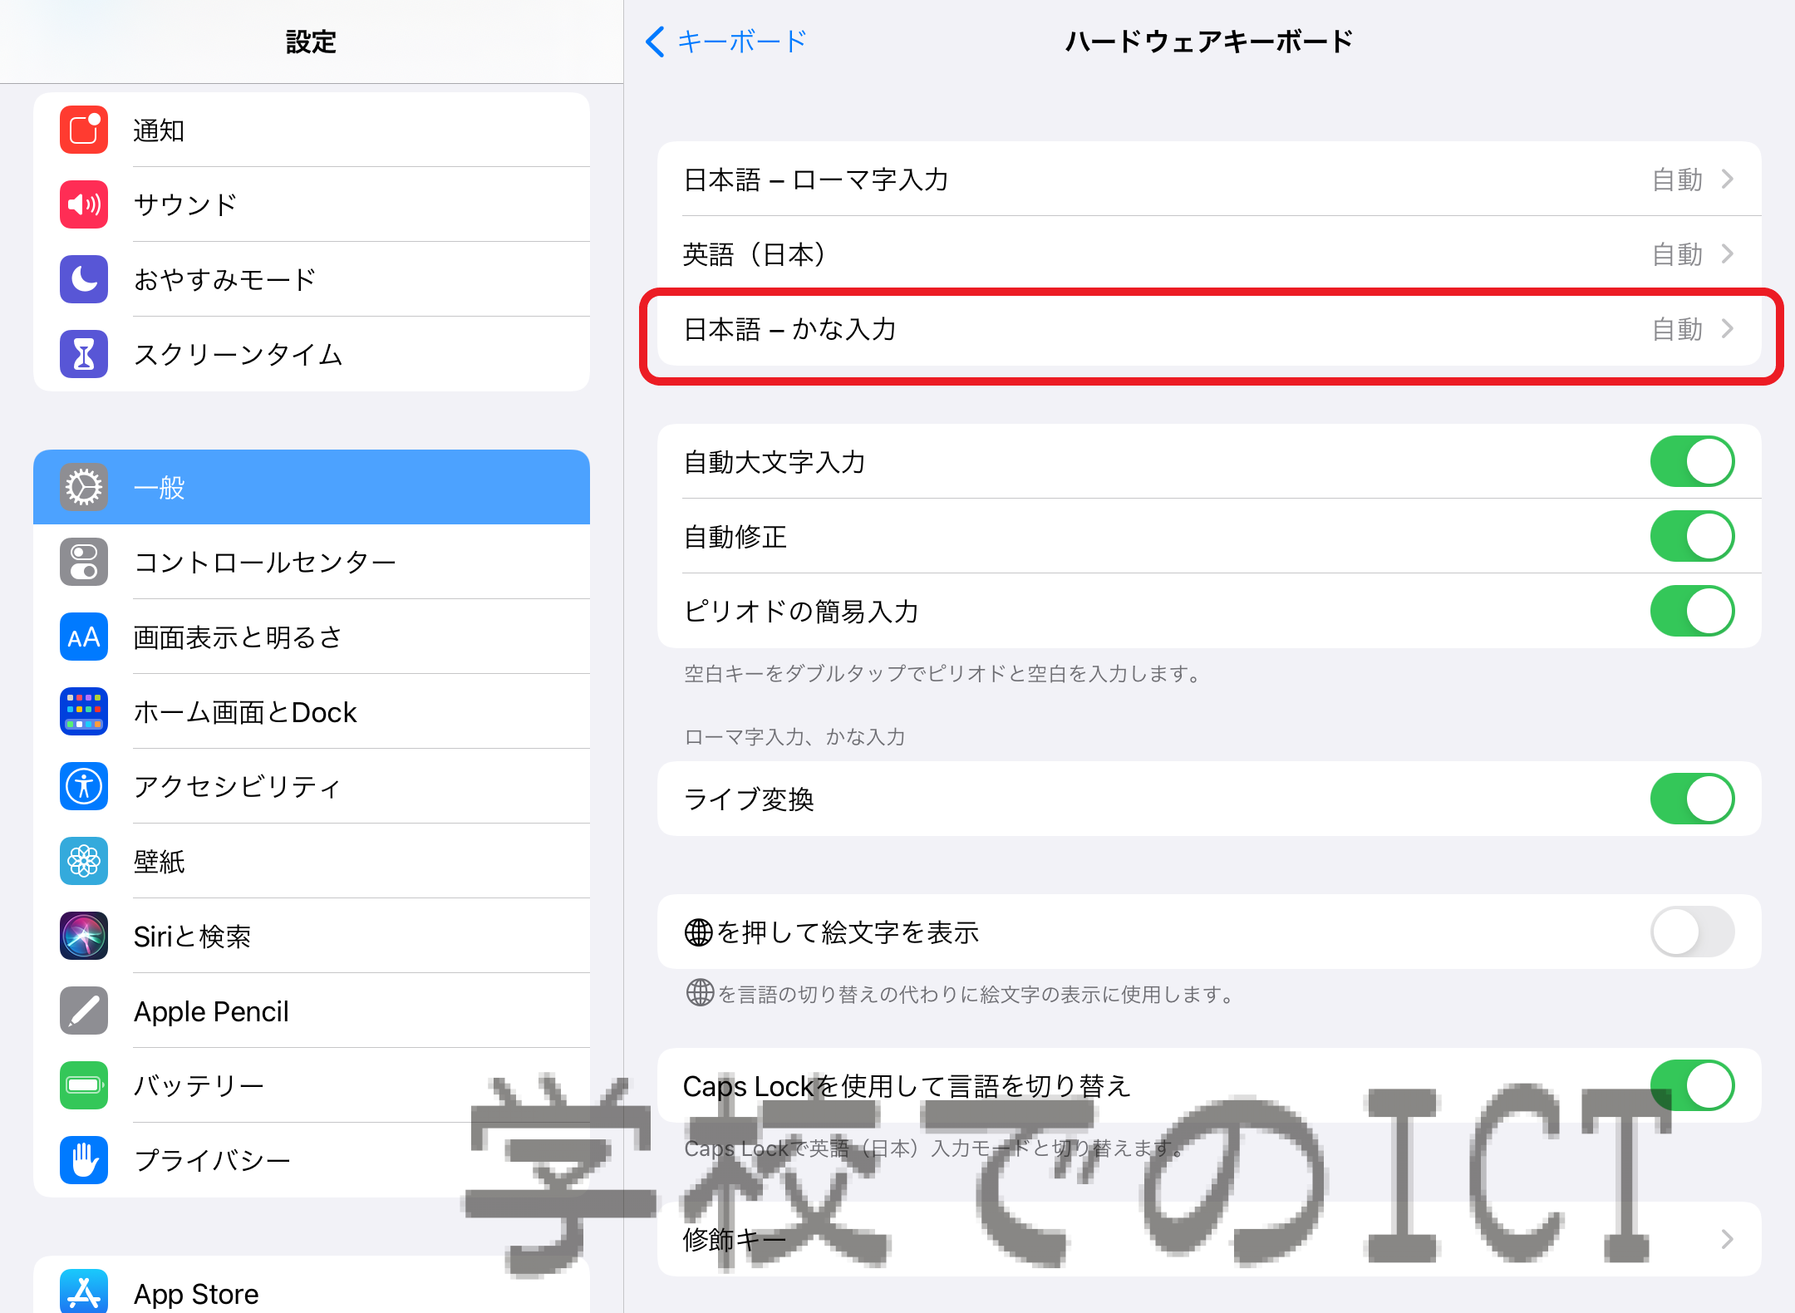
Task: Open Apple Pencil settings
Action: pos(312,1011)
